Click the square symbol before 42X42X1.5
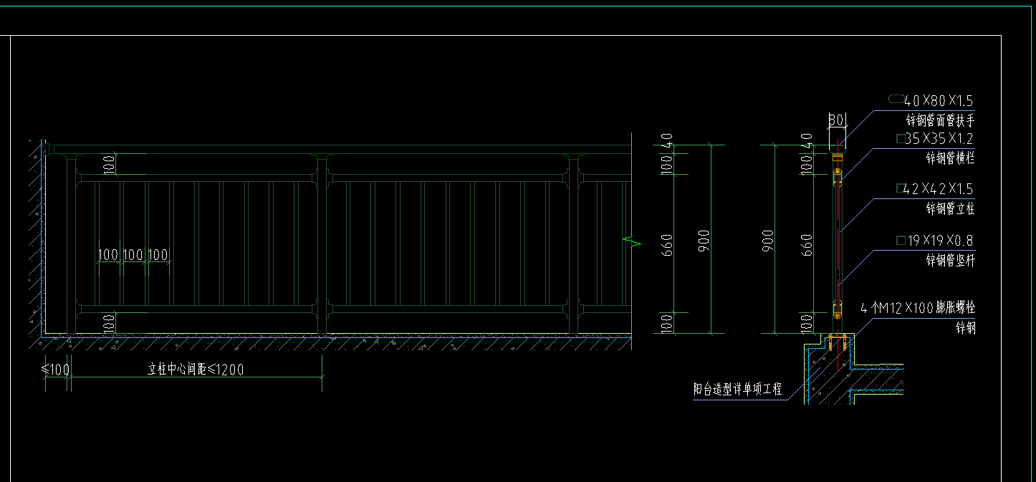Screen dimensions: 1036x482 click(x=901, y=188)
